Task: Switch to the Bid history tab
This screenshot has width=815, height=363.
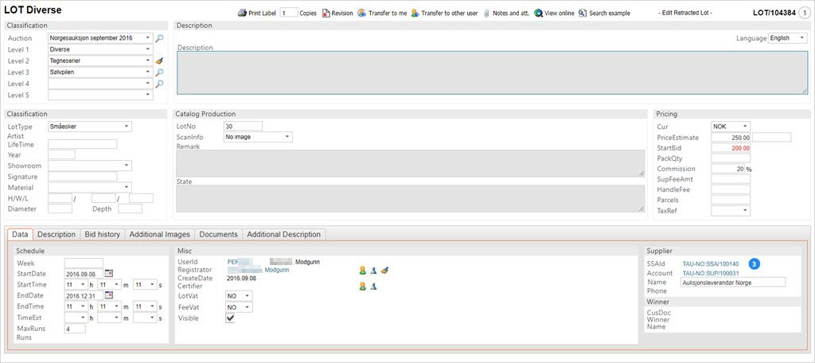Action: [102, 235]
